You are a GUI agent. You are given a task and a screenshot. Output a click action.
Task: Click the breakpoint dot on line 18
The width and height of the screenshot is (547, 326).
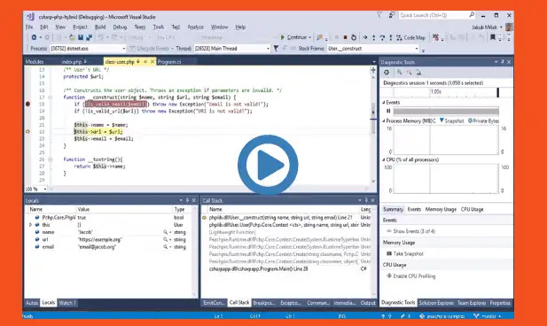27,104
